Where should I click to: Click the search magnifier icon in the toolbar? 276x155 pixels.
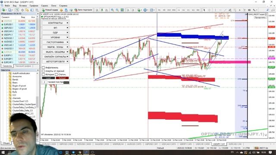click(x=268, y=10)
